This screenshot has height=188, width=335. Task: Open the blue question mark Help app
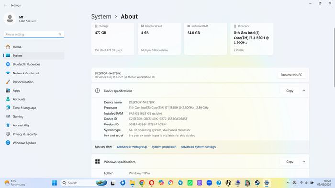click(219, 183)
